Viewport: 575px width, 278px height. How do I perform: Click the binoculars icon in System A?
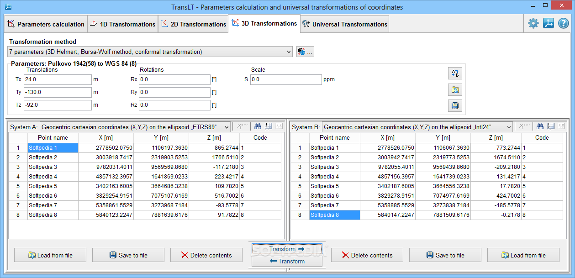pyautogui.click(x=258, y=127)
